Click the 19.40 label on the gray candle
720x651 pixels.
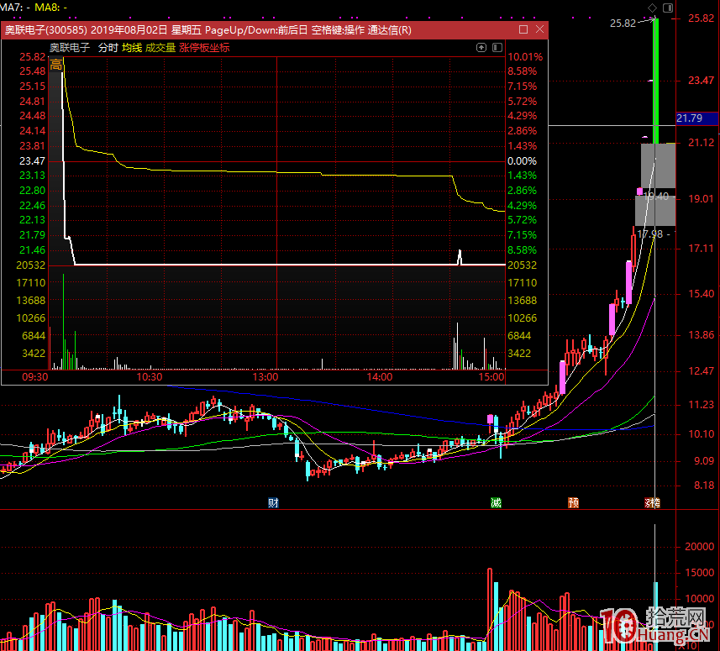[x=655, y=197]
